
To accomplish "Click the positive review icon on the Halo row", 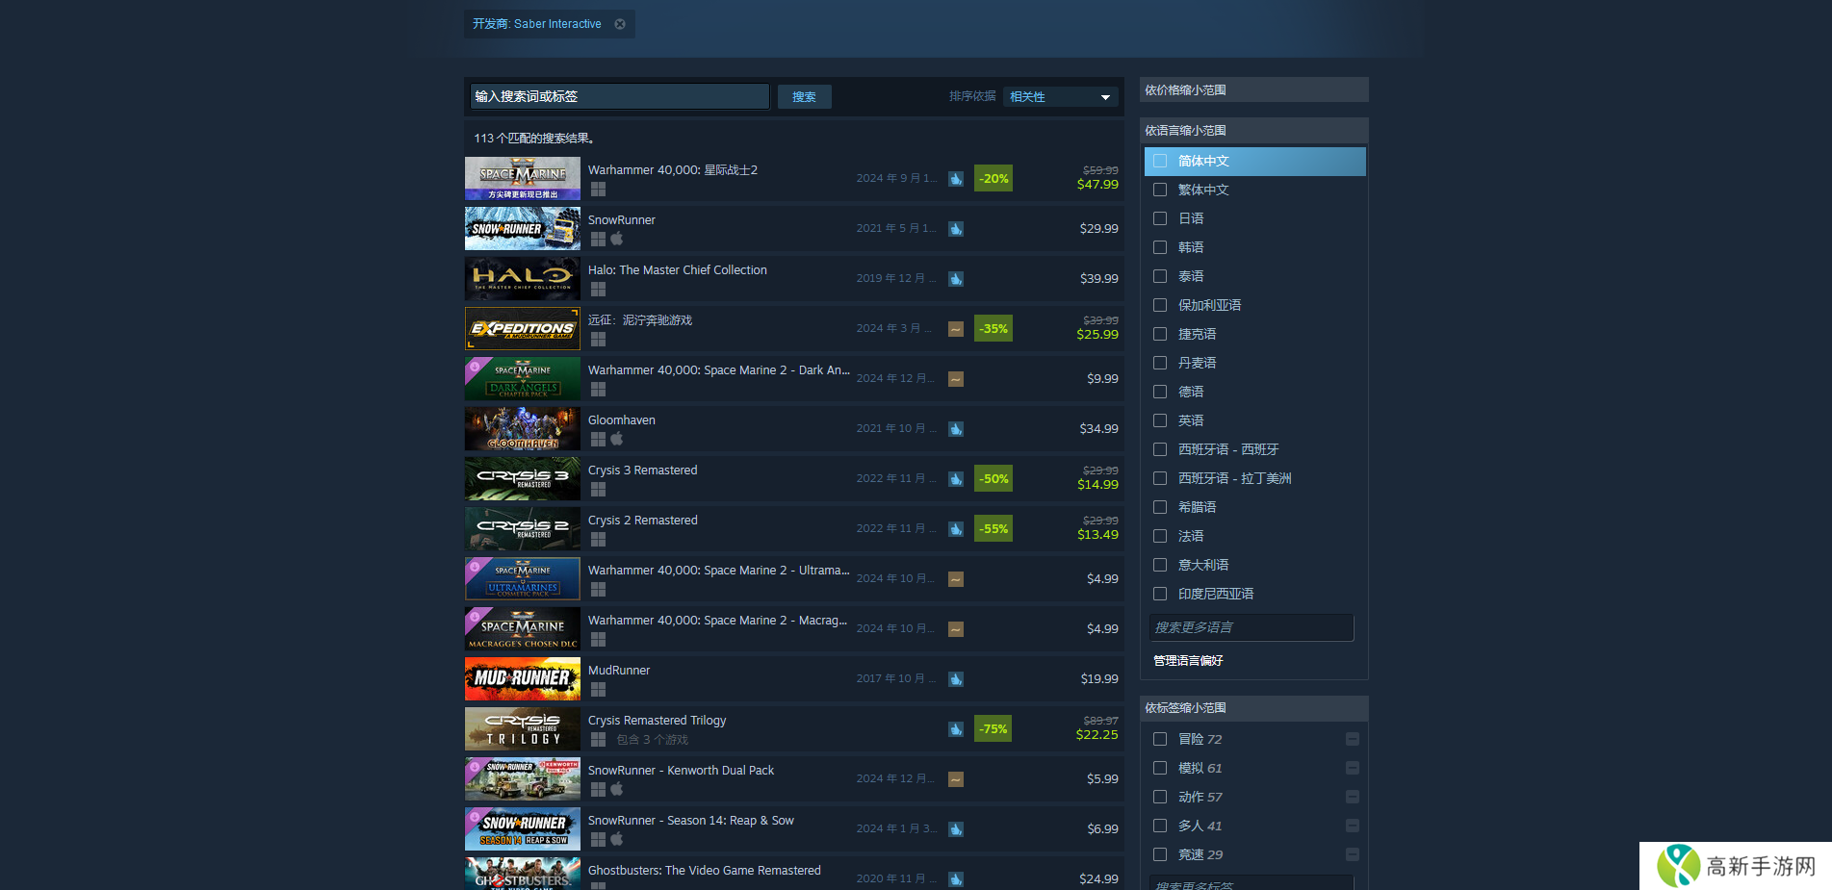I will pyautogui.click(x=956, y=279).
